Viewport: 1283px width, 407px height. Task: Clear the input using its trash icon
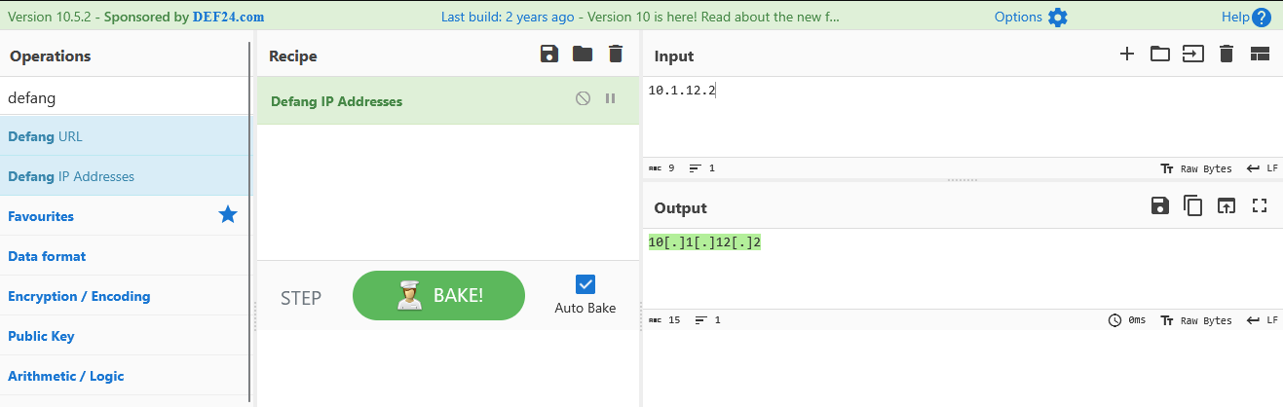(1226, 55)
